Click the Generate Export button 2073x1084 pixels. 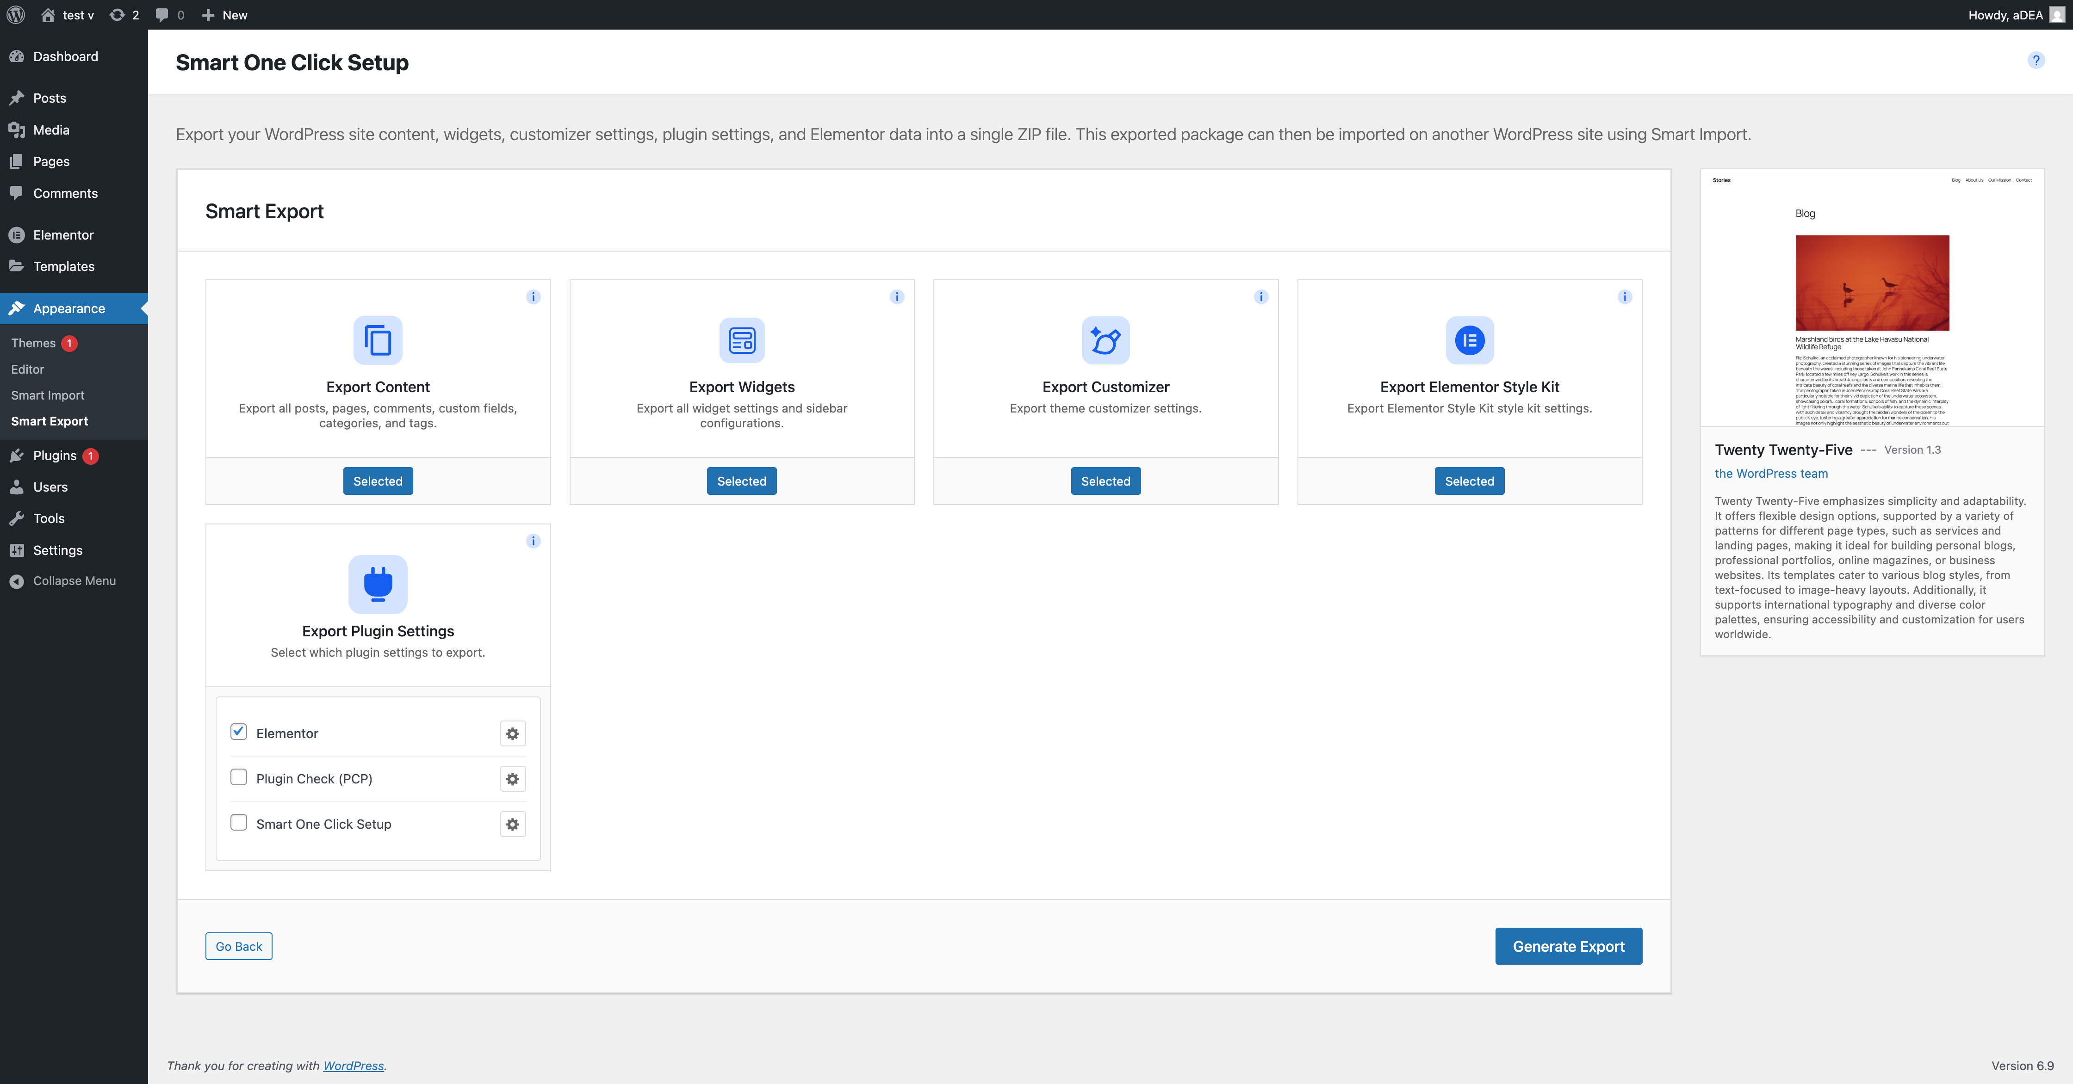pyautogui.click(x=1568, y=946)
